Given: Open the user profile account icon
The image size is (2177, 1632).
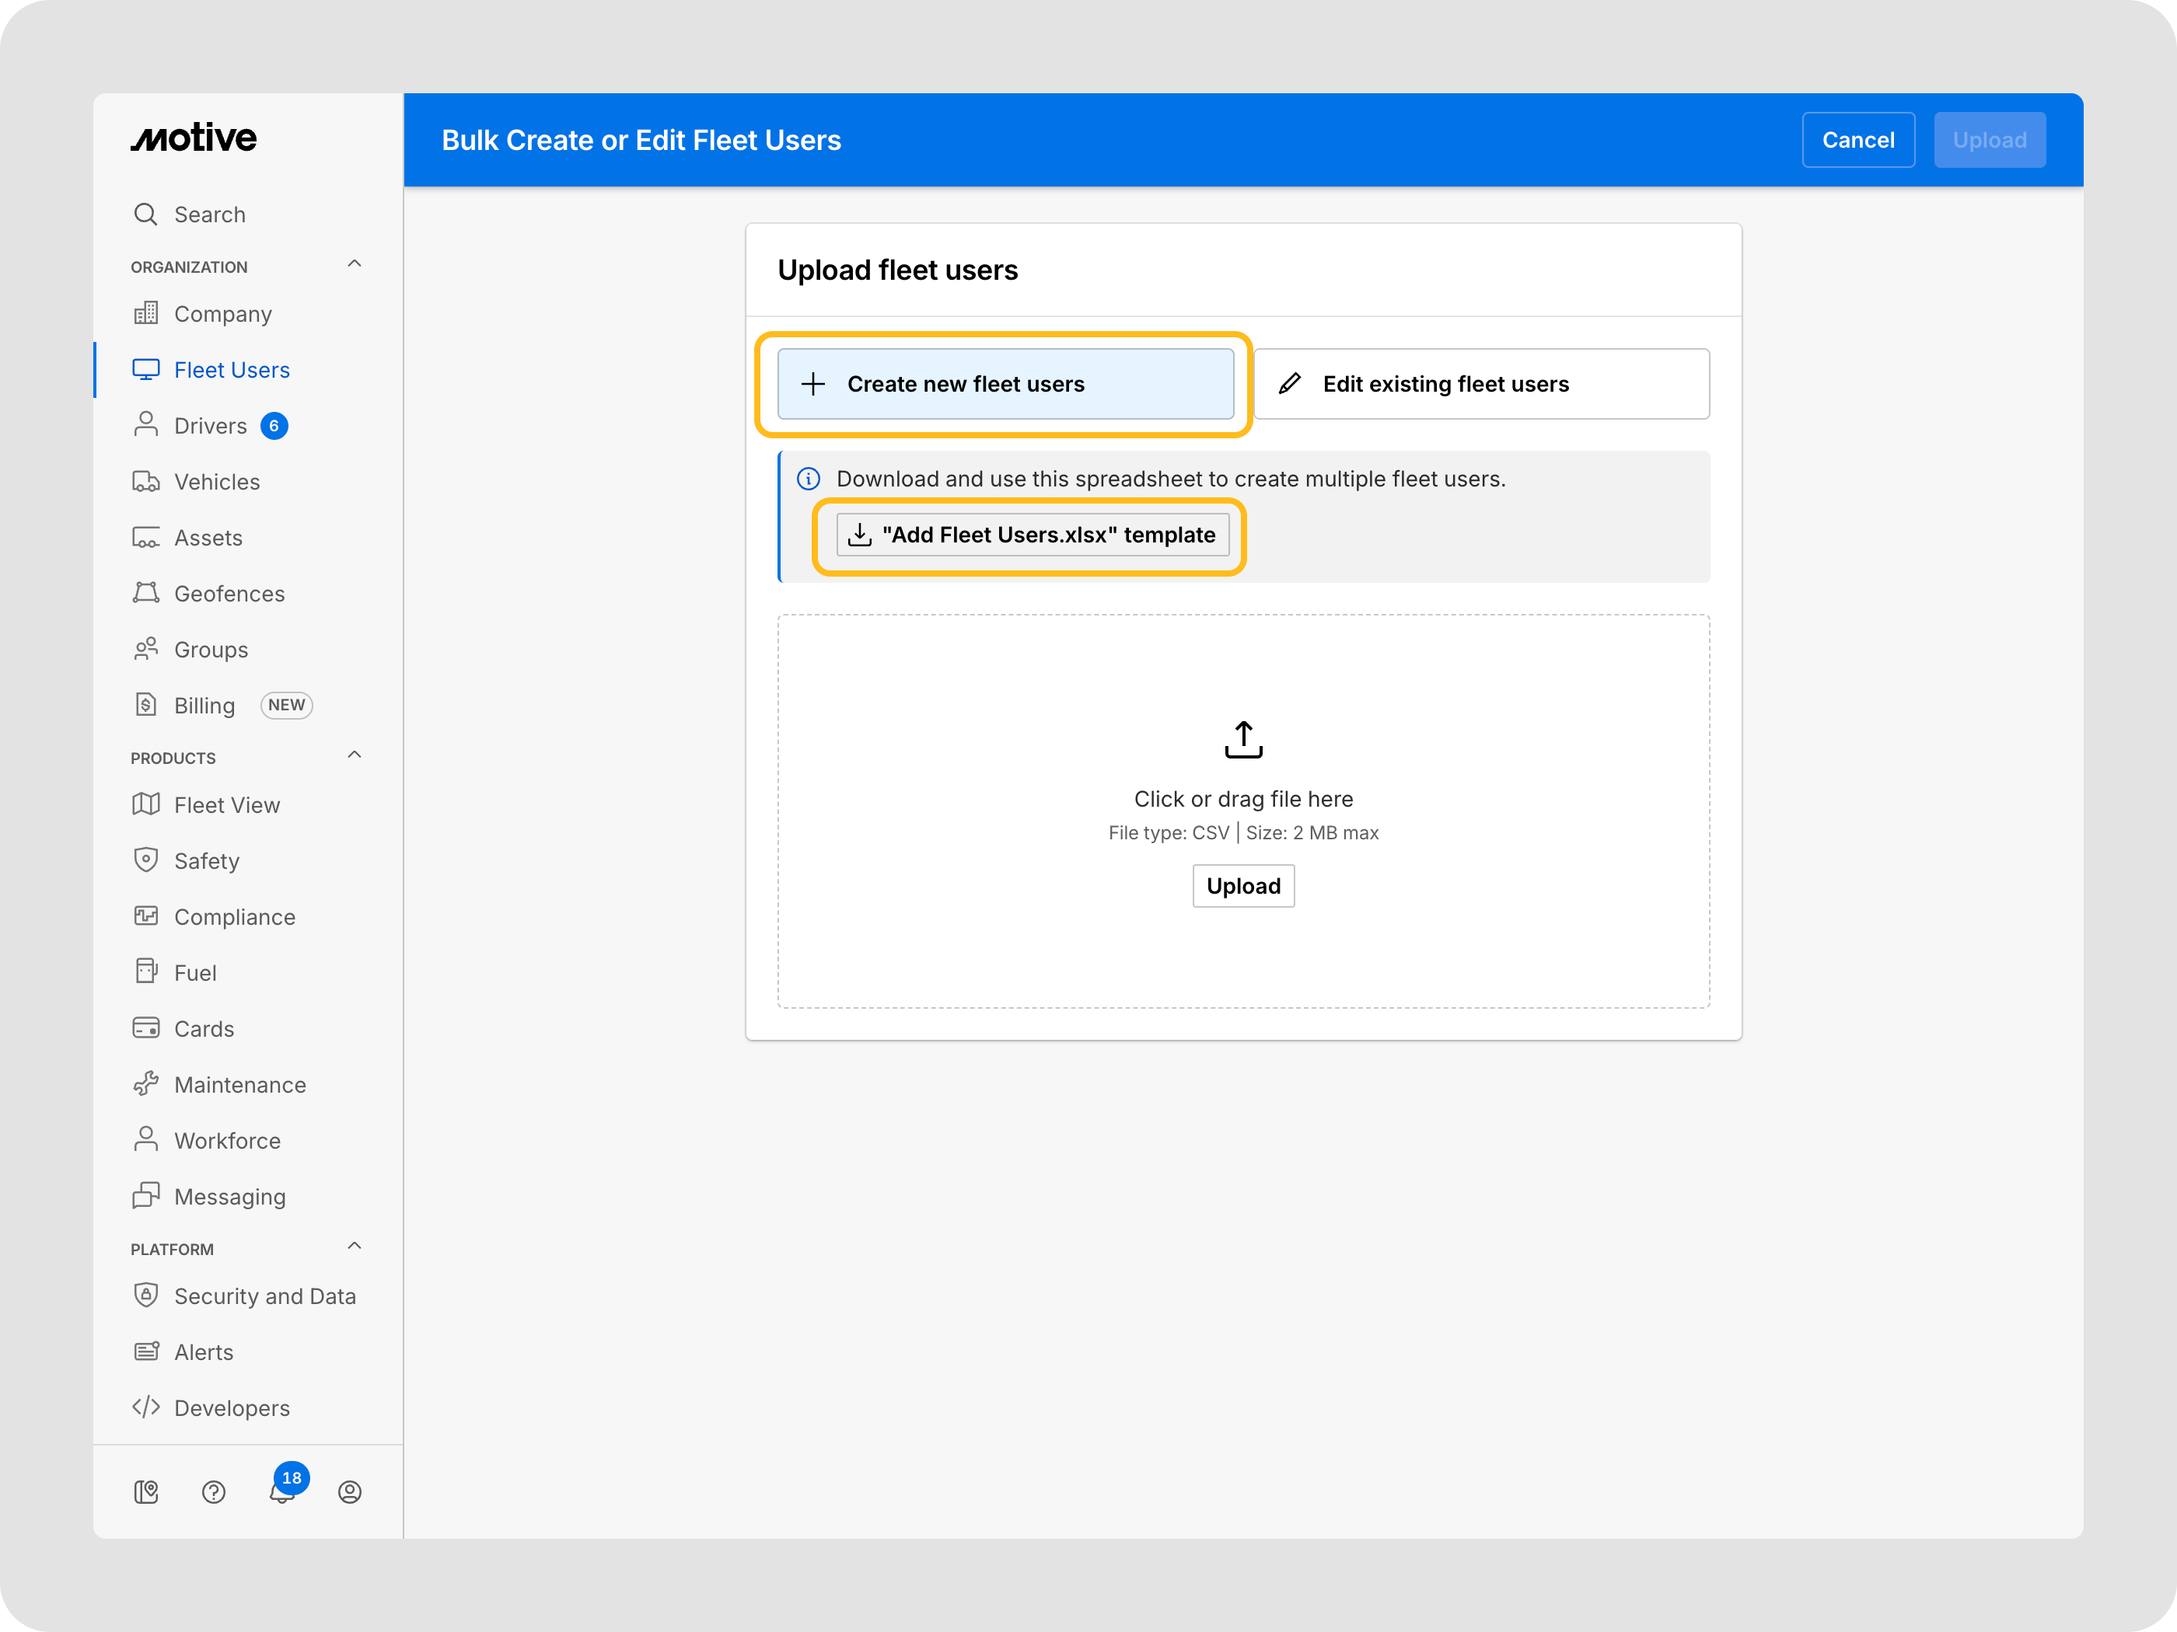Looking at the screenshot, I should point(349,1492).
